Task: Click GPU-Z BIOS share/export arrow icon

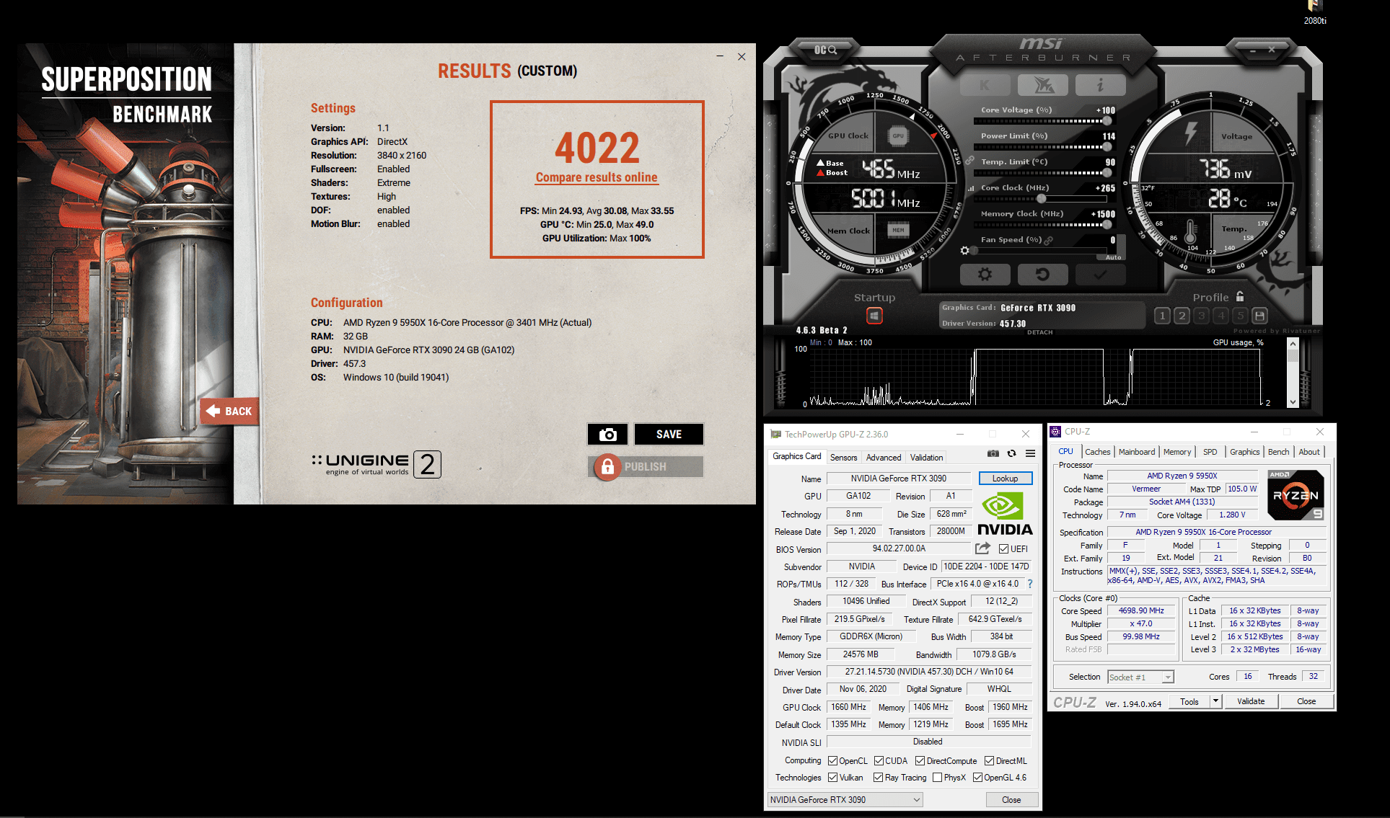Action: coord(982,548)
